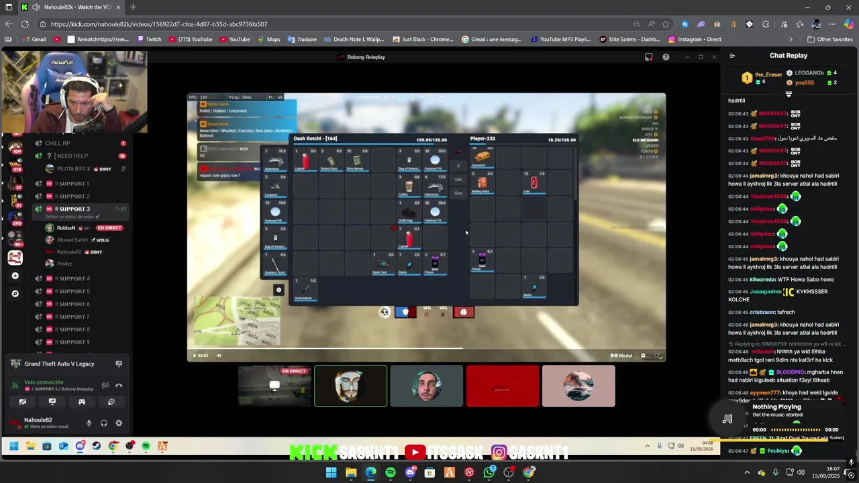Open the Gmail bookmark
859x483 pixels.
coord(34,40)
